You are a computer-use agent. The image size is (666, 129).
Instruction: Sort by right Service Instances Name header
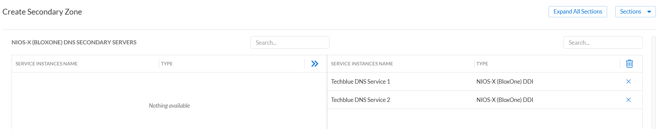point(362,64)
